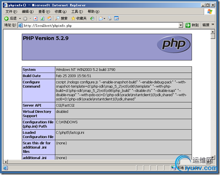Open the Back history dropdown arrow

click(x=20, y=18)
